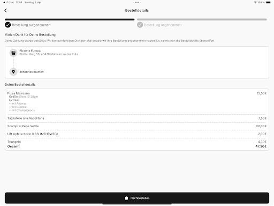Click the 'Gesamt' total label
The width and height of the screenshot is (274, 206).
pos(13,146)
